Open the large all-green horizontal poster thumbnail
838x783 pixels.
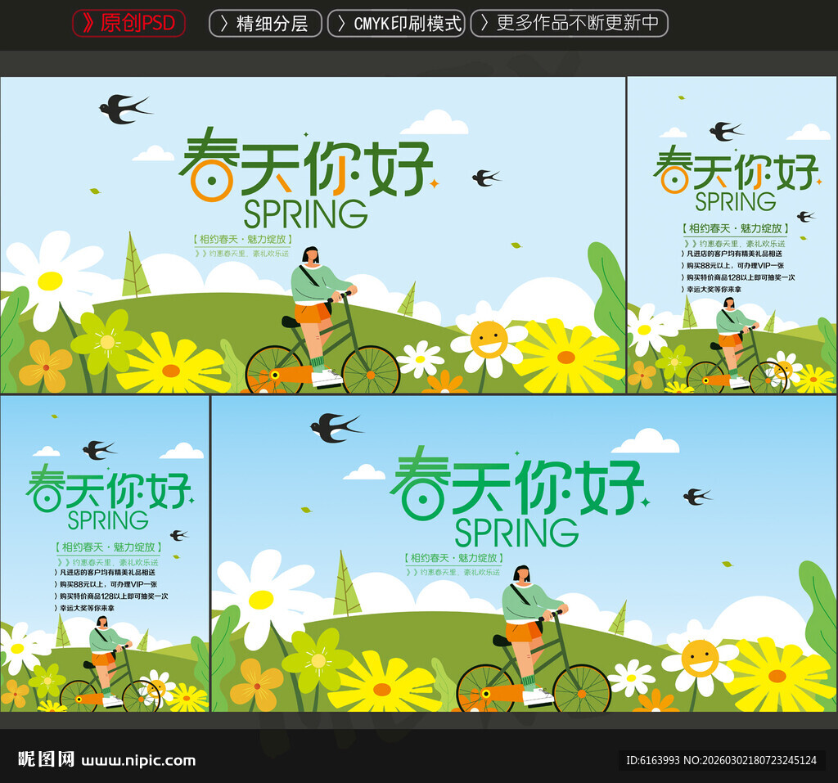tap(525, 554)
